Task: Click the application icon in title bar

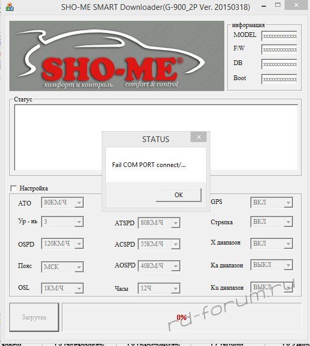Action: click(x=9, y=7)
